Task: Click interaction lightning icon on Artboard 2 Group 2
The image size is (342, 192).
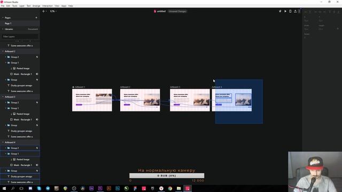Action: 37,57
